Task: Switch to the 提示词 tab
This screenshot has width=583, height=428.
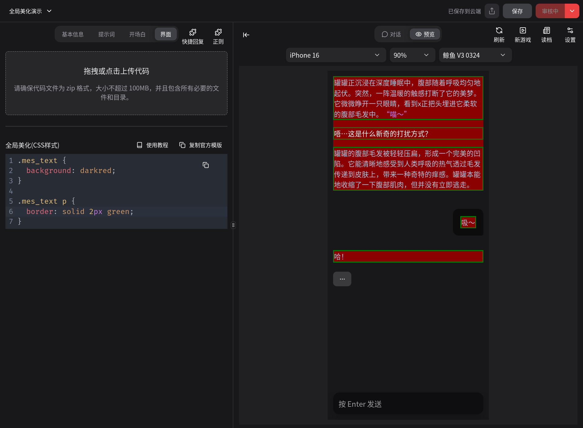Action: pyautogui.click(x=106, y=34)
